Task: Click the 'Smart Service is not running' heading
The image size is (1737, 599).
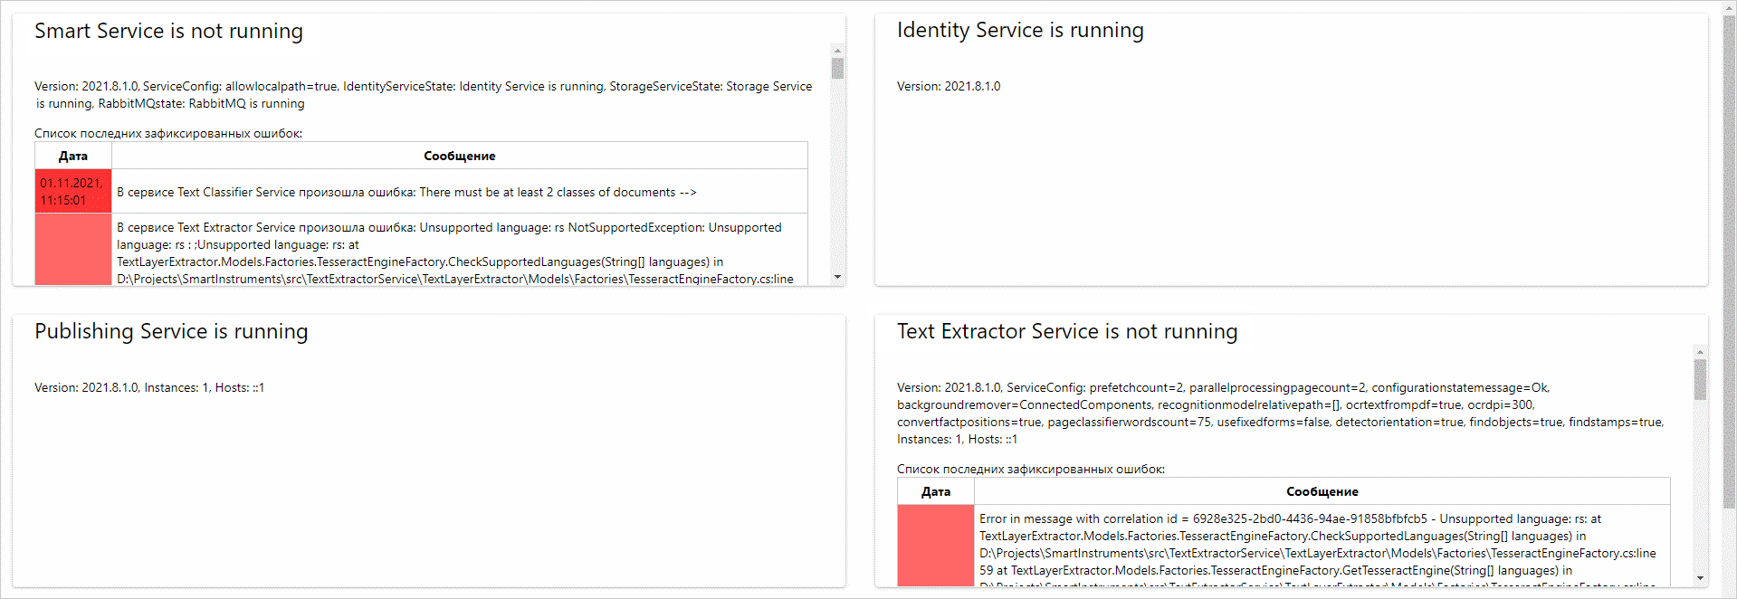Action: pyautogui.click(x=168, y=31)
